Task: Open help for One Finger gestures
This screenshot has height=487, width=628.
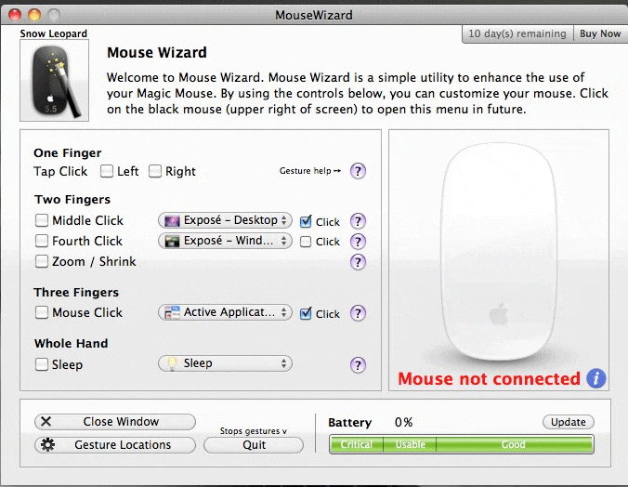Action: click(x=358, y=171)
